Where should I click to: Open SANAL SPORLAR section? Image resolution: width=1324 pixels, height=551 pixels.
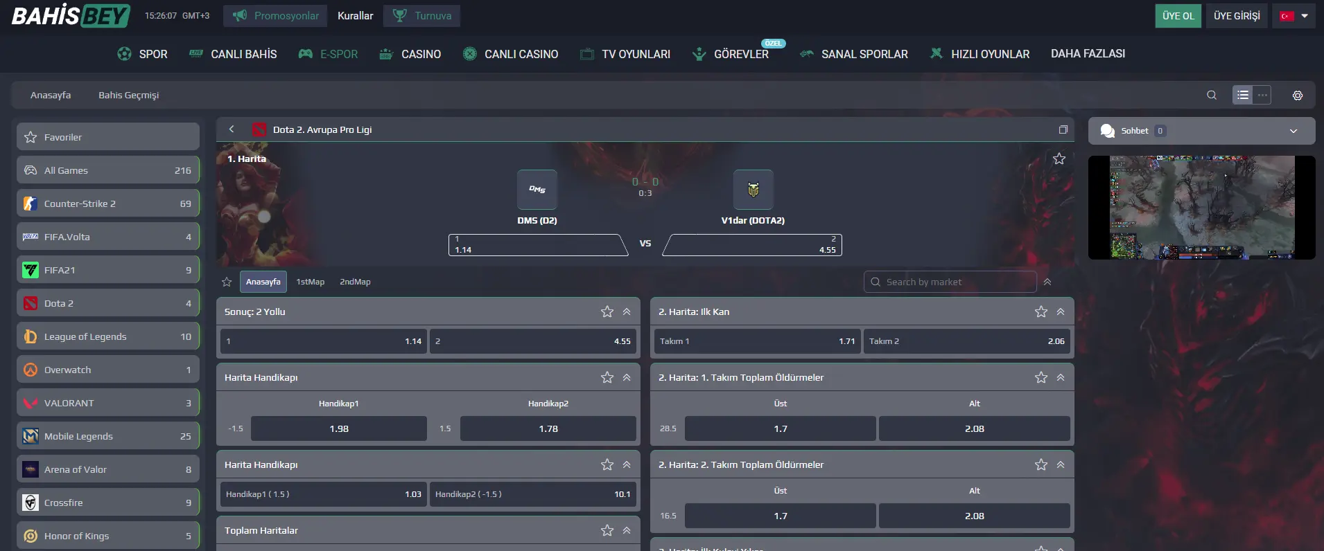pyautogui.click(x=853, y=54)
